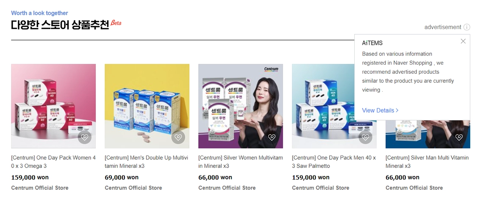Viewport: 485px width, 199px height.
Task: Open [Centrum] Silver Man Multi Vitamin title
Action: [x=427, y=162]
